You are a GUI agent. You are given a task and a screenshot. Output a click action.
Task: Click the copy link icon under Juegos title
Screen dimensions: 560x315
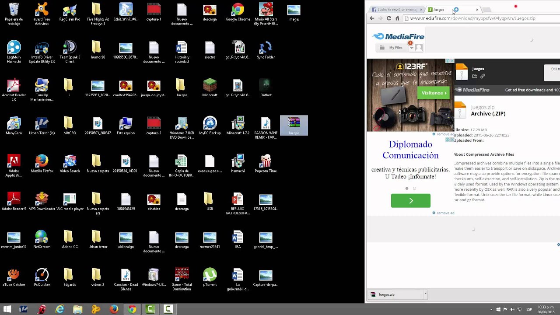click(x=483, y=76)
